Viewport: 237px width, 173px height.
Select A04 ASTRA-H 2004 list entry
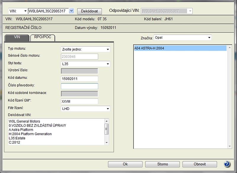(x=180, y=48)
